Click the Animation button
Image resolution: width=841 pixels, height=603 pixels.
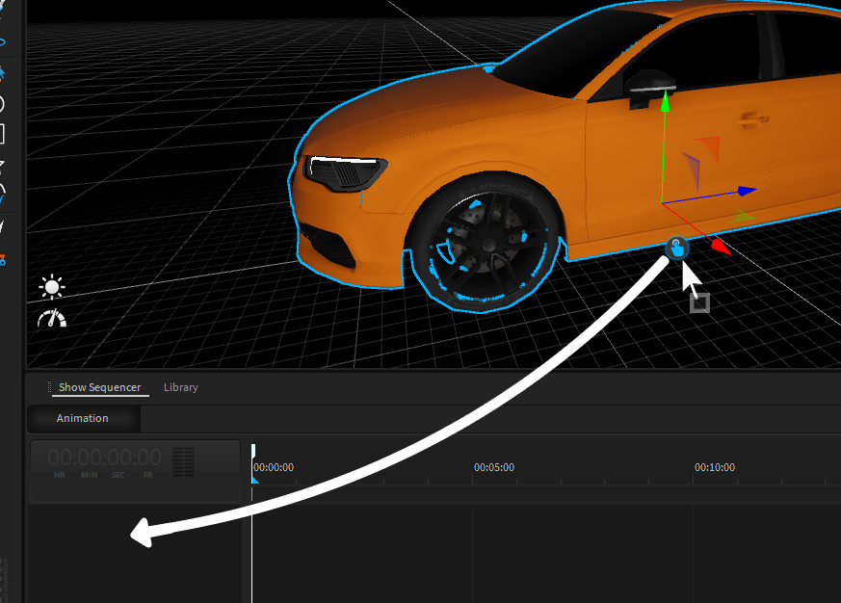pos(83,418)
